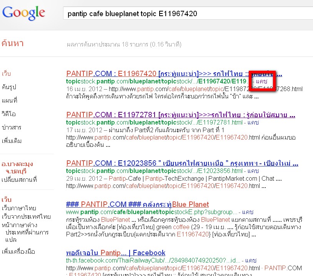This screenshot has width=313, height=276.
Task: Click the date '16 เม.ย. 2012' in the first snippet
Action: (84, 89)
